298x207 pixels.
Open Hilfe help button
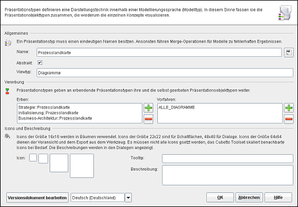[278, 197]
